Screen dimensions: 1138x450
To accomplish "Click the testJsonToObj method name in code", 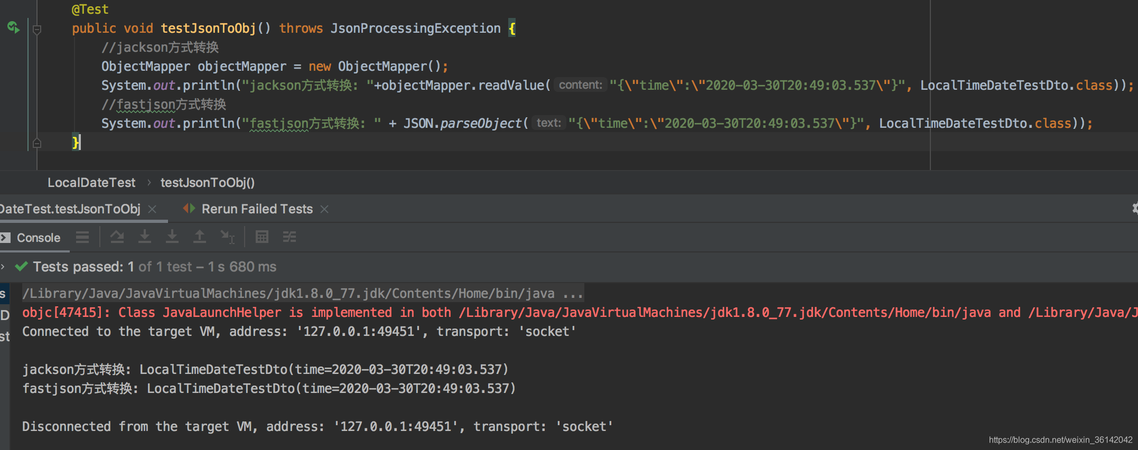I will [208, 29].
